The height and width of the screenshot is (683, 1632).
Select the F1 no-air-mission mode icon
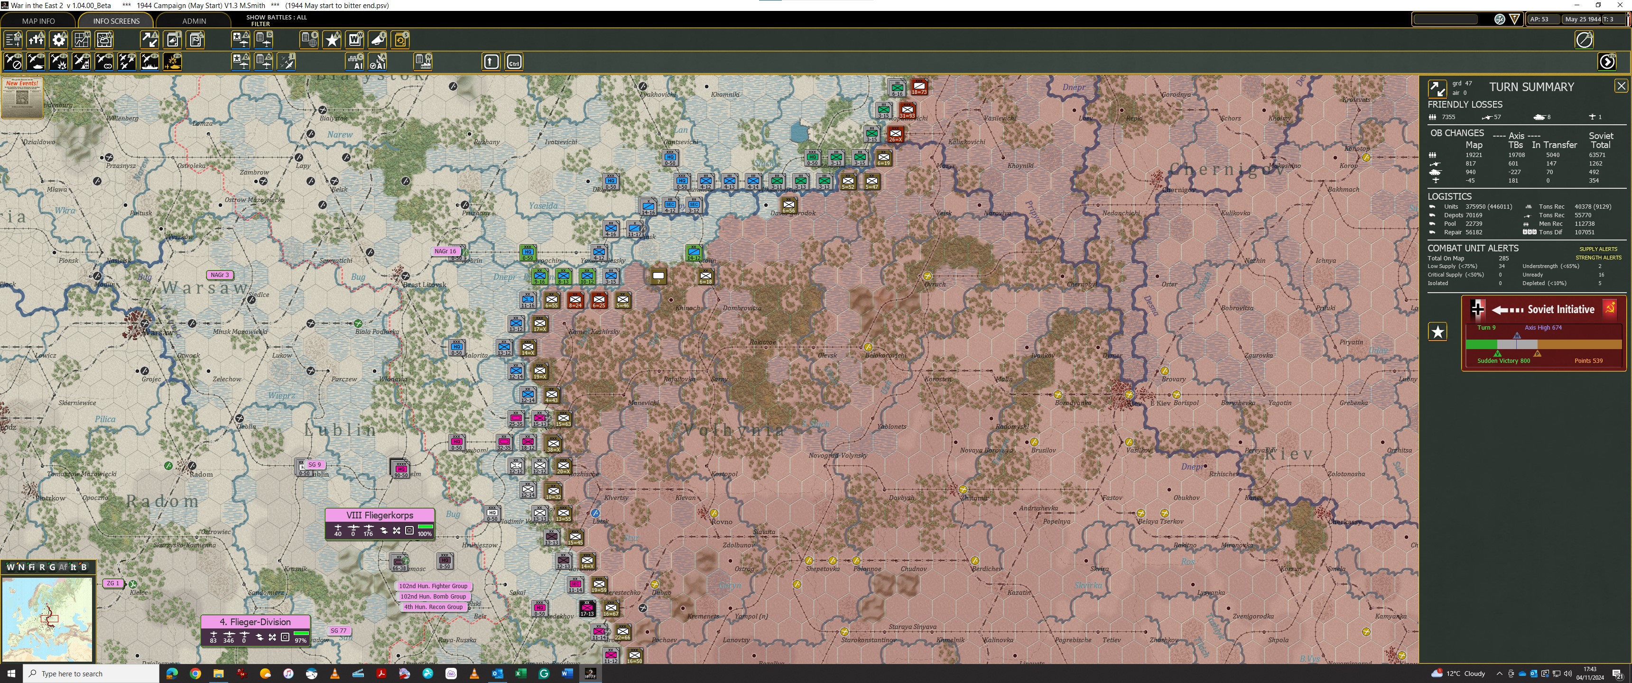coord(13,62)
